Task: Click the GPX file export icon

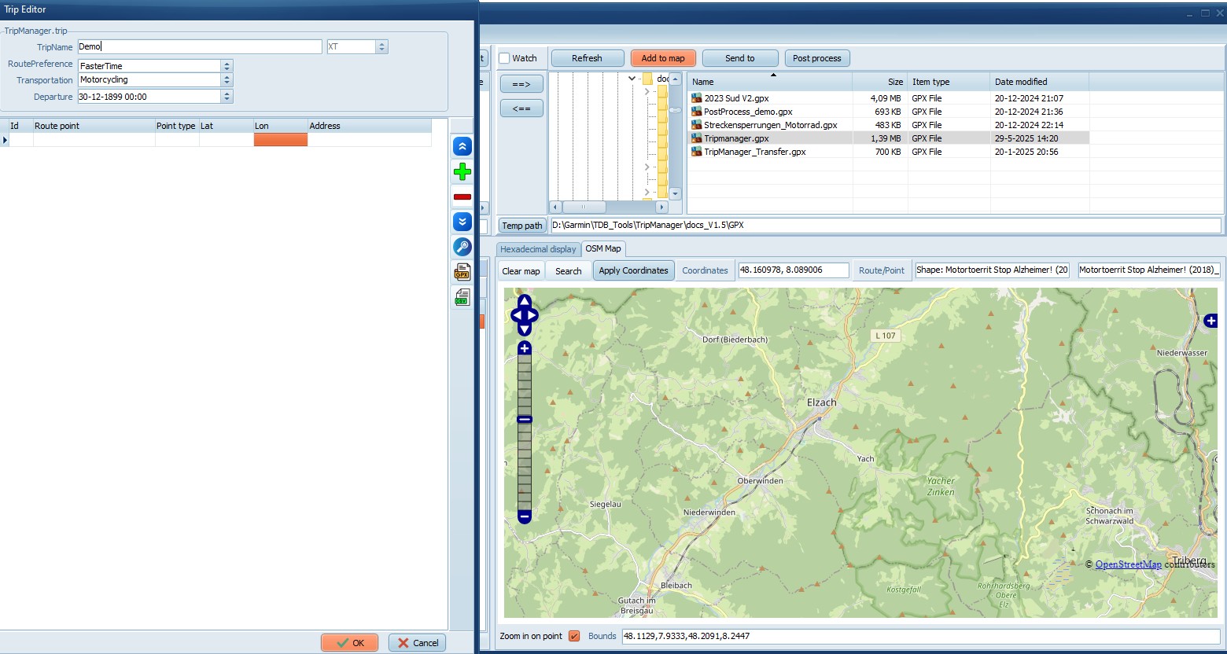Action: tap(462, 272)
